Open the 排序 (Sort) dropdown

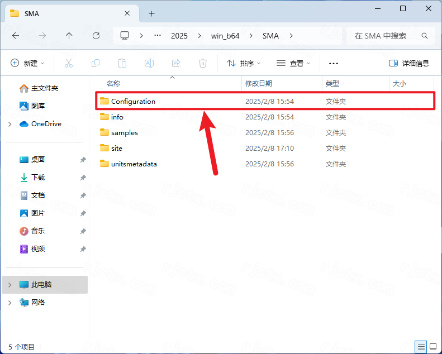[x=244, y=63]
